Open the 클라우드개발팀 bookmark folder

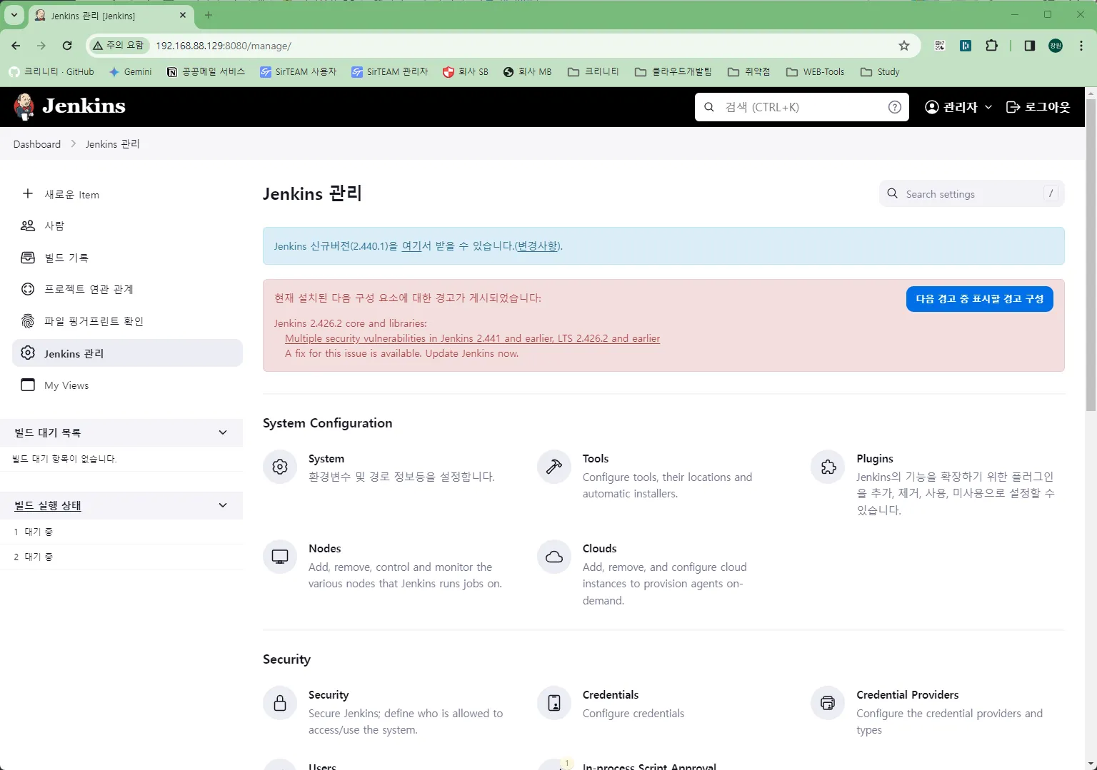point(673,72)
